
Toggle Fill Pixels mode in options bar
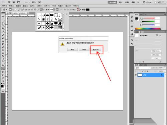(16, 10)
